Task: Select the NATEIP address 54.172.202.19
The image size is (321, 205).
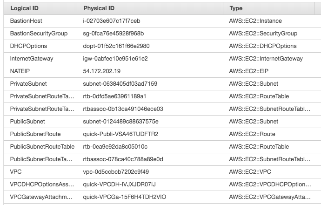Action: click(102, 71)
